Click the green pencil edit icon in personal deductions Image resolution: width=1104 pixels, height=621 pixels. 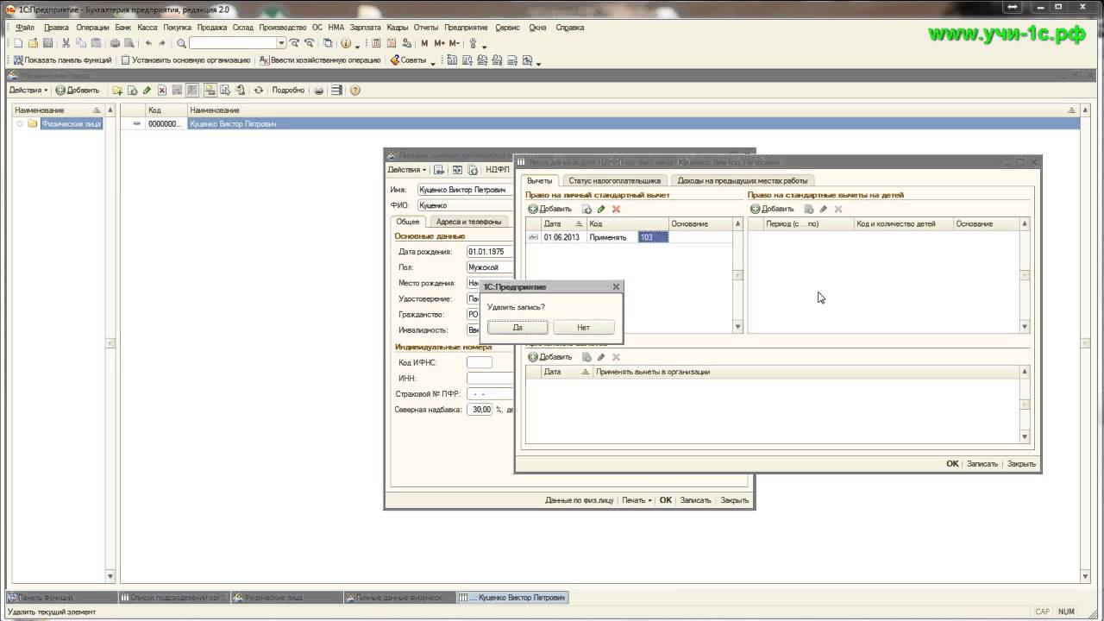(x=601, y=209)
